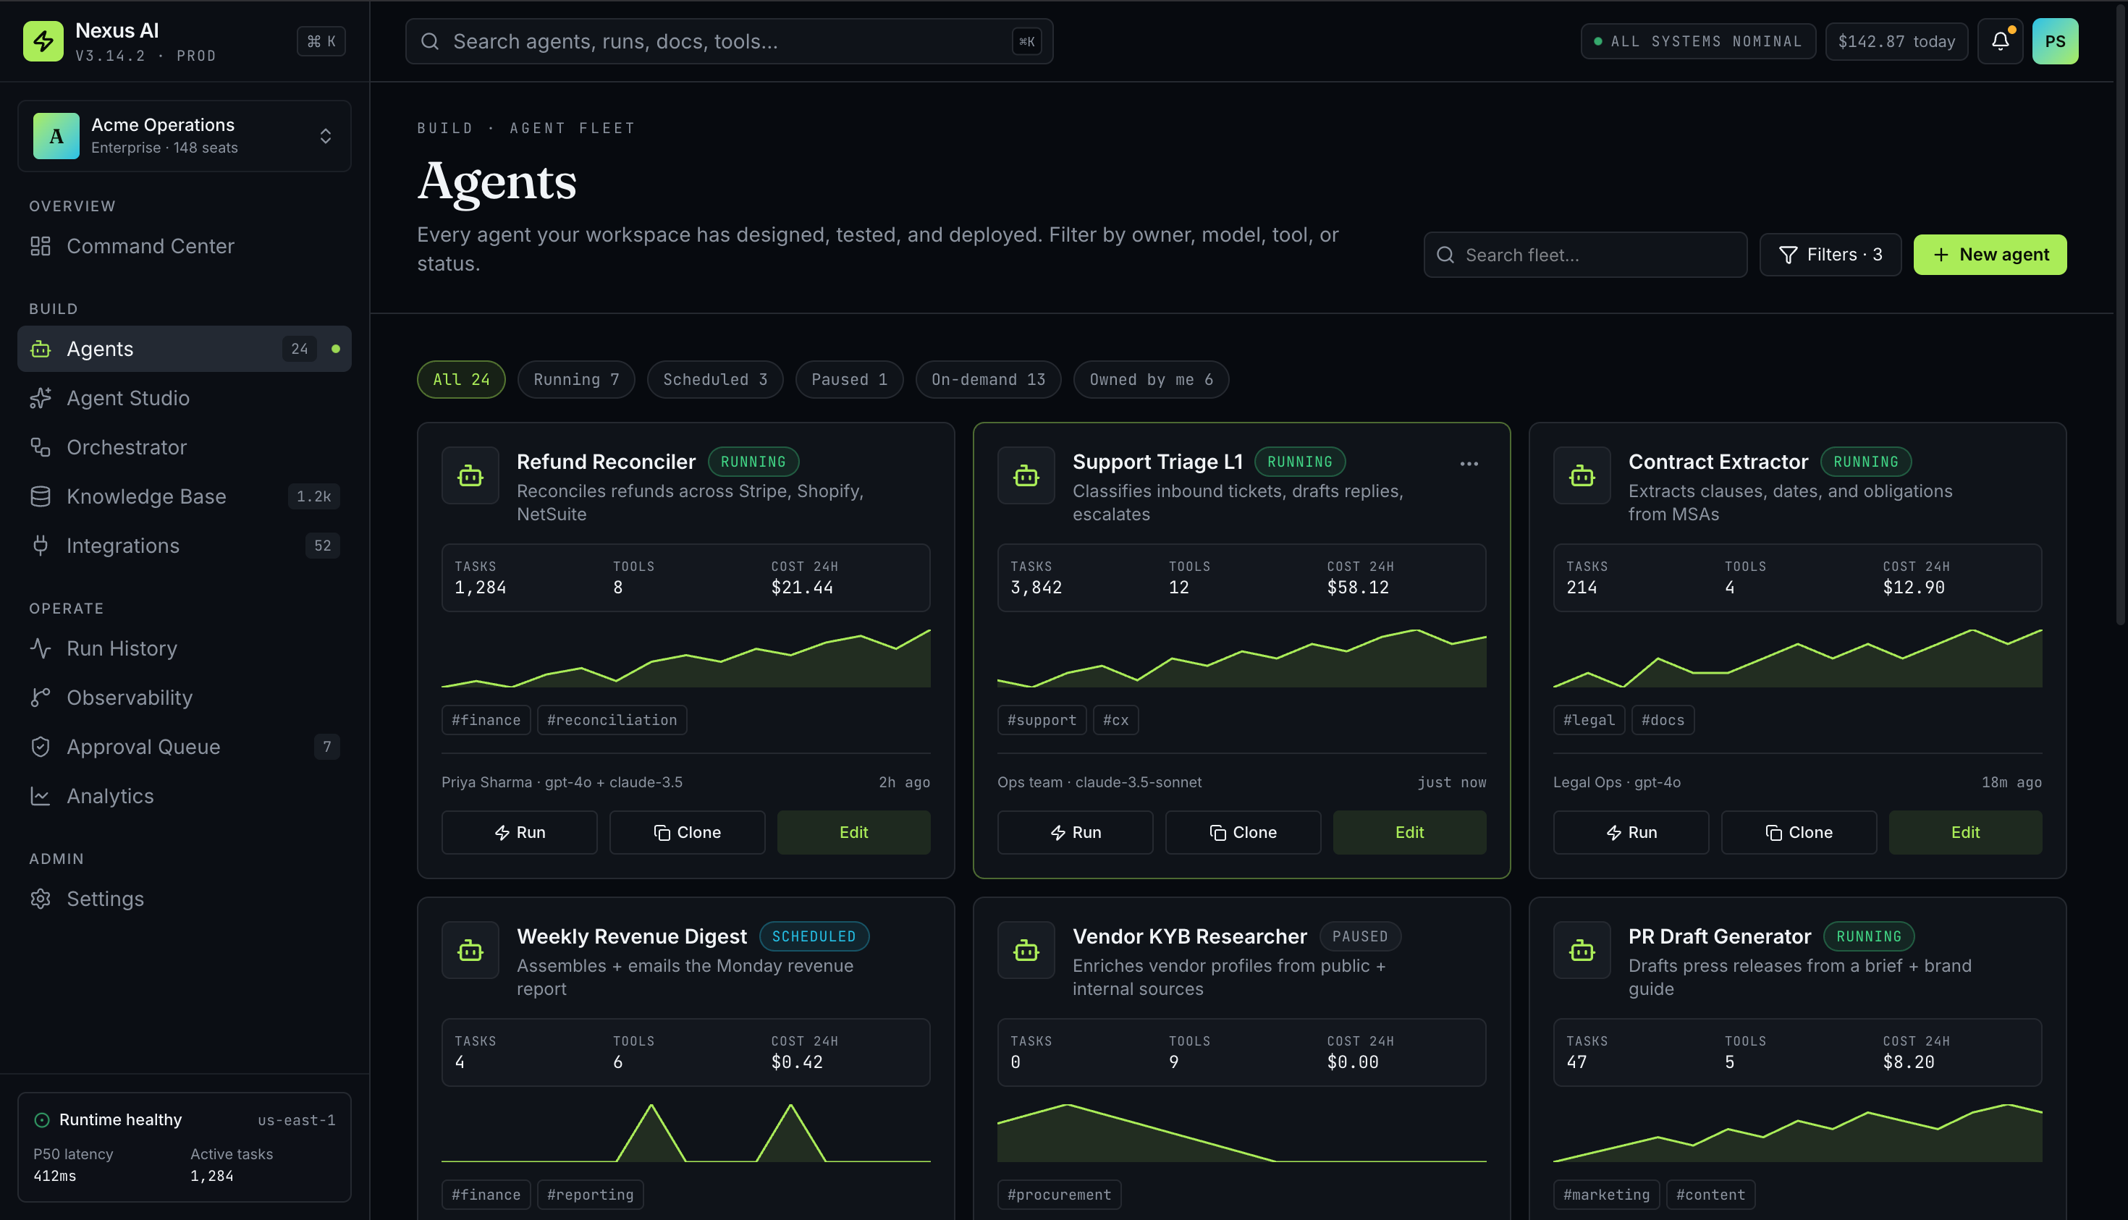Edit the Support Triage L1 agent

click(x=1410, y=832)
